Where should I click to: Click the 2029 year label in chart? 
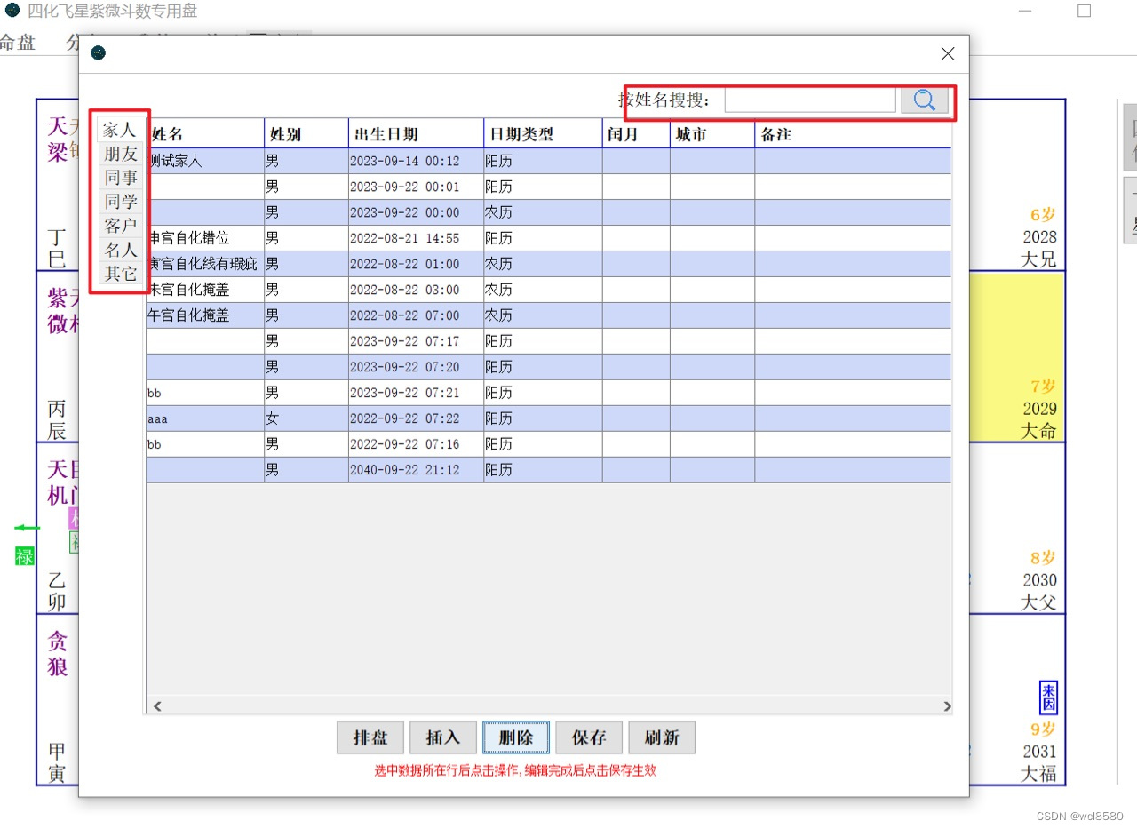coord(1039,409)
